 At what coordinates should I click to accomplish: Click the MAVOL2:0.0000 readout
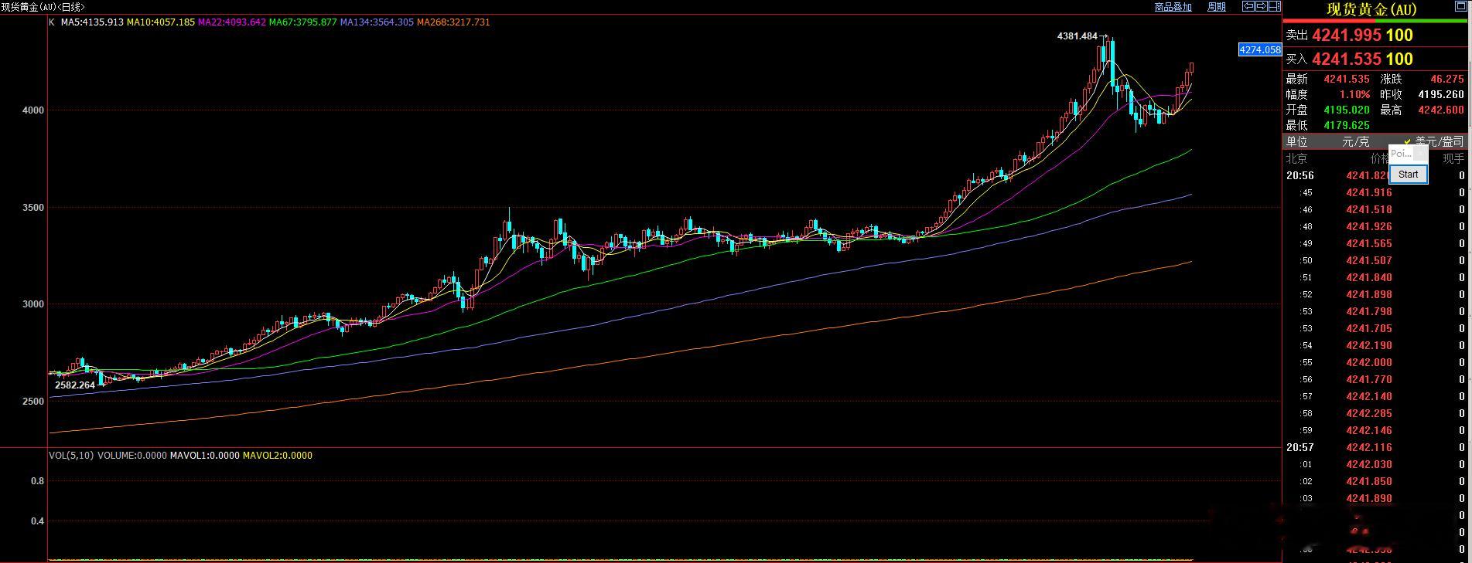[278, 456]
